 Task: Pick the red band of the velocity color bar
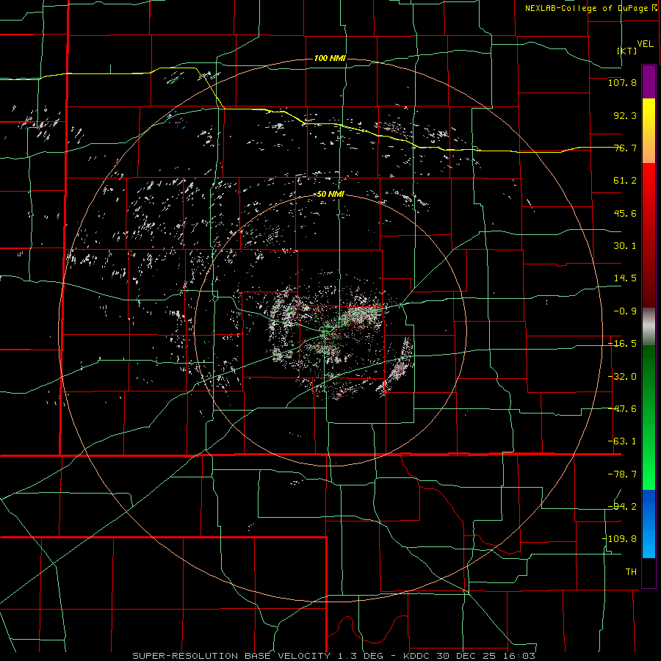(649, 235)
